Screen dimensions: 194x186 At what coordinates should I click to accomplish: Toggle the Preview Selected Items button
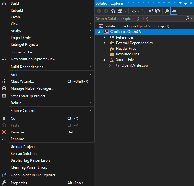(174, 11)
